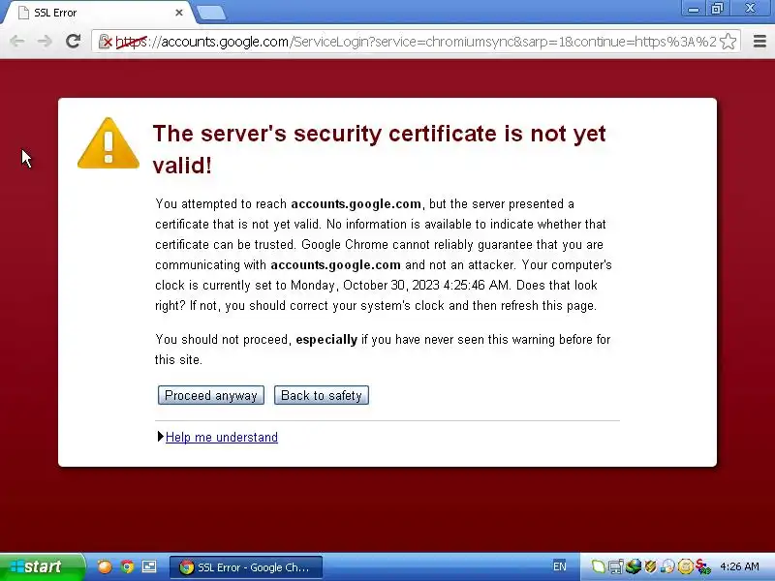Image resolution: width=775 pixels, height=581 pixels.
Task: Click SSL Error - Google Chrome taskbar button
Action: [246, 567]
